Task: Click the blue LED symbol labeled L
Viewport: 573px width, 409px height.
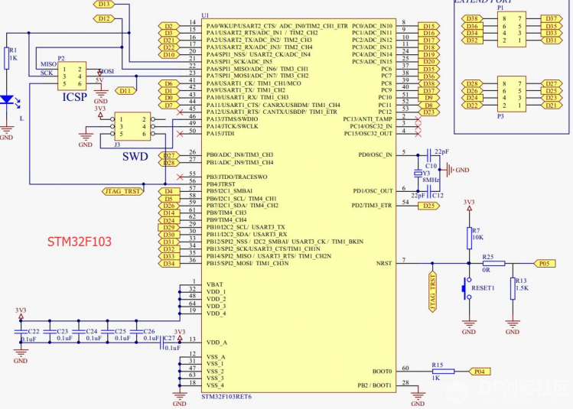Action: tap(8, 101)
